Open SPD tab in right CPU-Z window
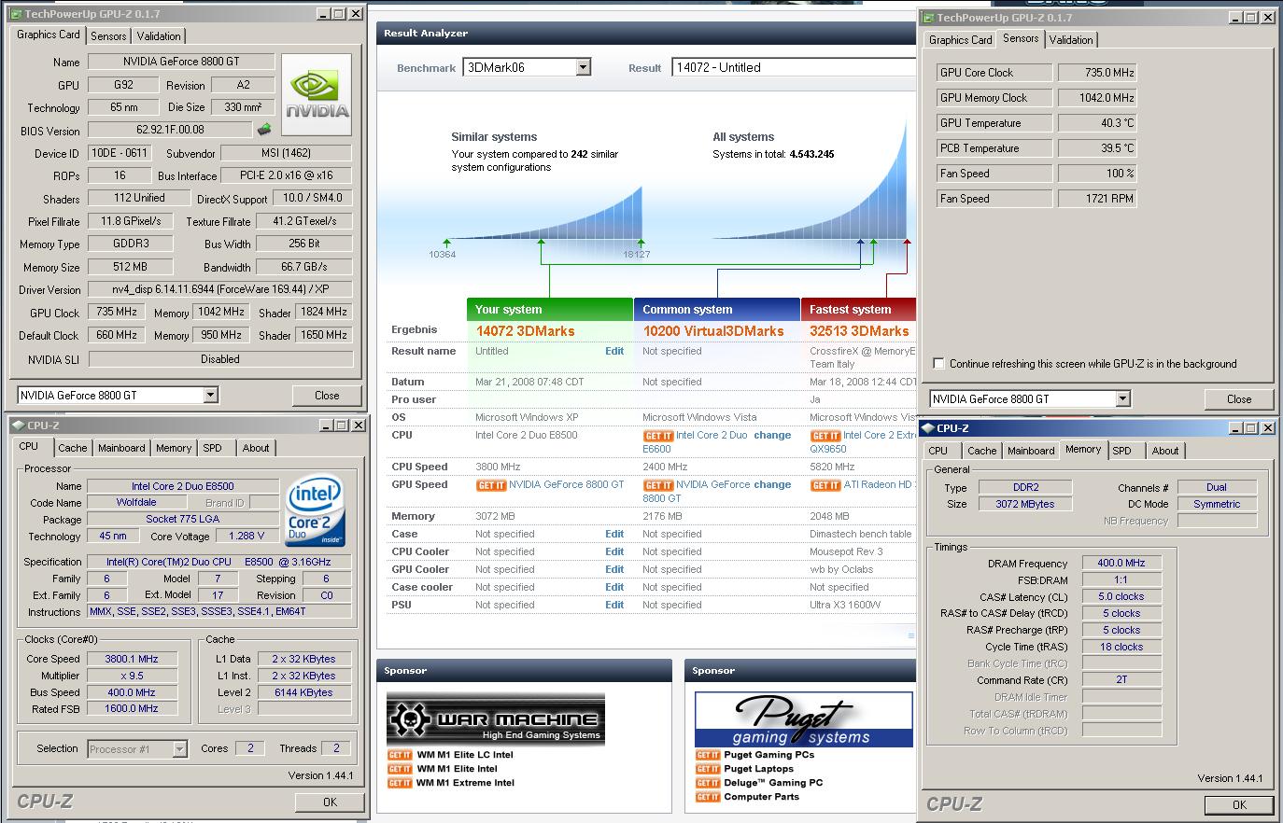This screenshot has width=1283, height=823. (x=1121, y=451)
